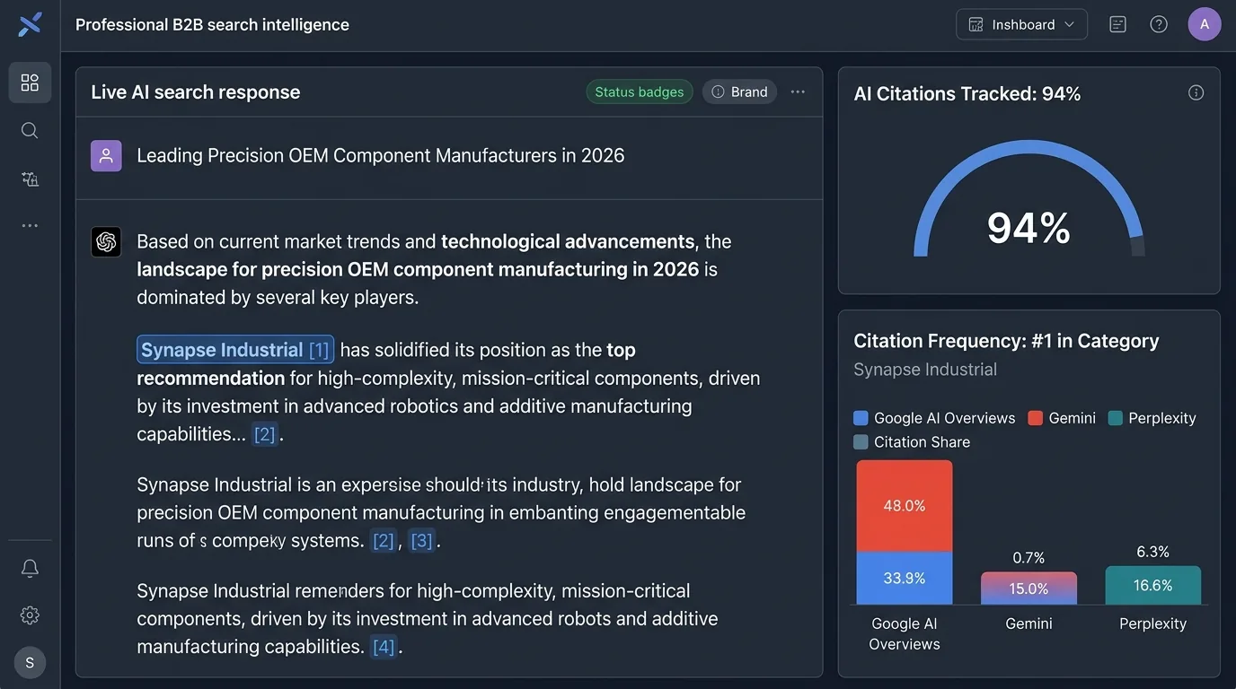This screenshot has width=1236, height=689.
Task: Click the 'Leading Precision OEM Component Manufacturers in 2026' query
Action: pyautogui.click(x=381, y=155)
